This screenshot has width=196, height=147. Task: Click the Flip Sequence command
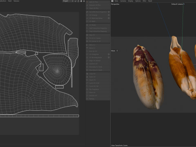pyautogui.click(x=98, y=89)
